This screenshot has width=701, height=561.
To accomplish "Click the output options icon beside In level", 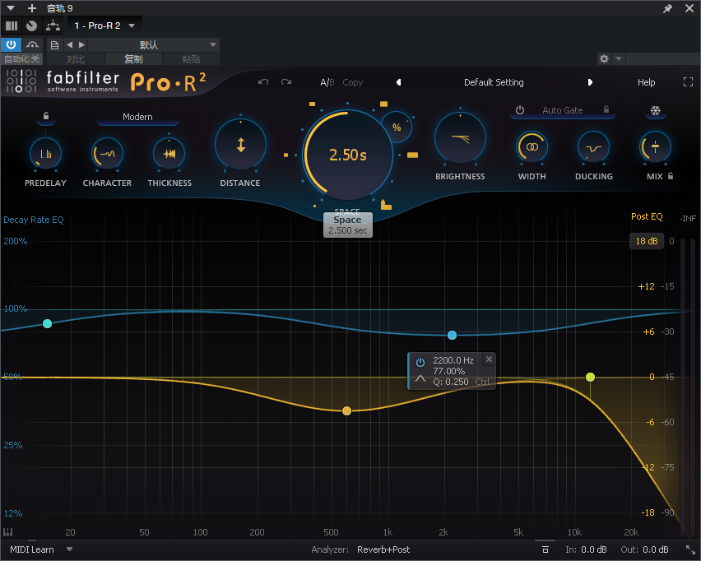I will tap(545, 549).
